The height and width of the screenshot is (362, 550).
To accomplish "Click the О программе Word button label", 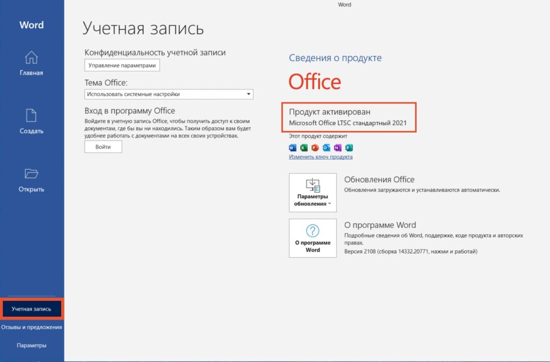I will (313, 246).
